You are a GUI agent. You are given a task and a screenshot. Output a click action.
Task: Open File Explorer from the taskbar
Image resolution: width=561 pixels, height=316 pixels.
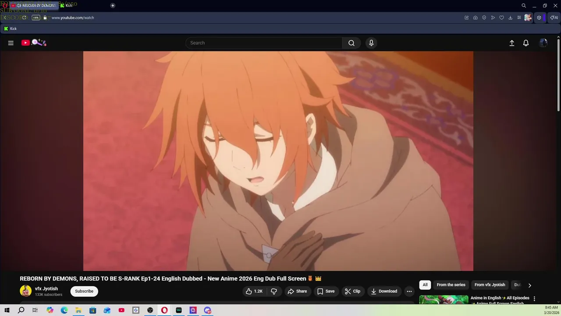78,310
